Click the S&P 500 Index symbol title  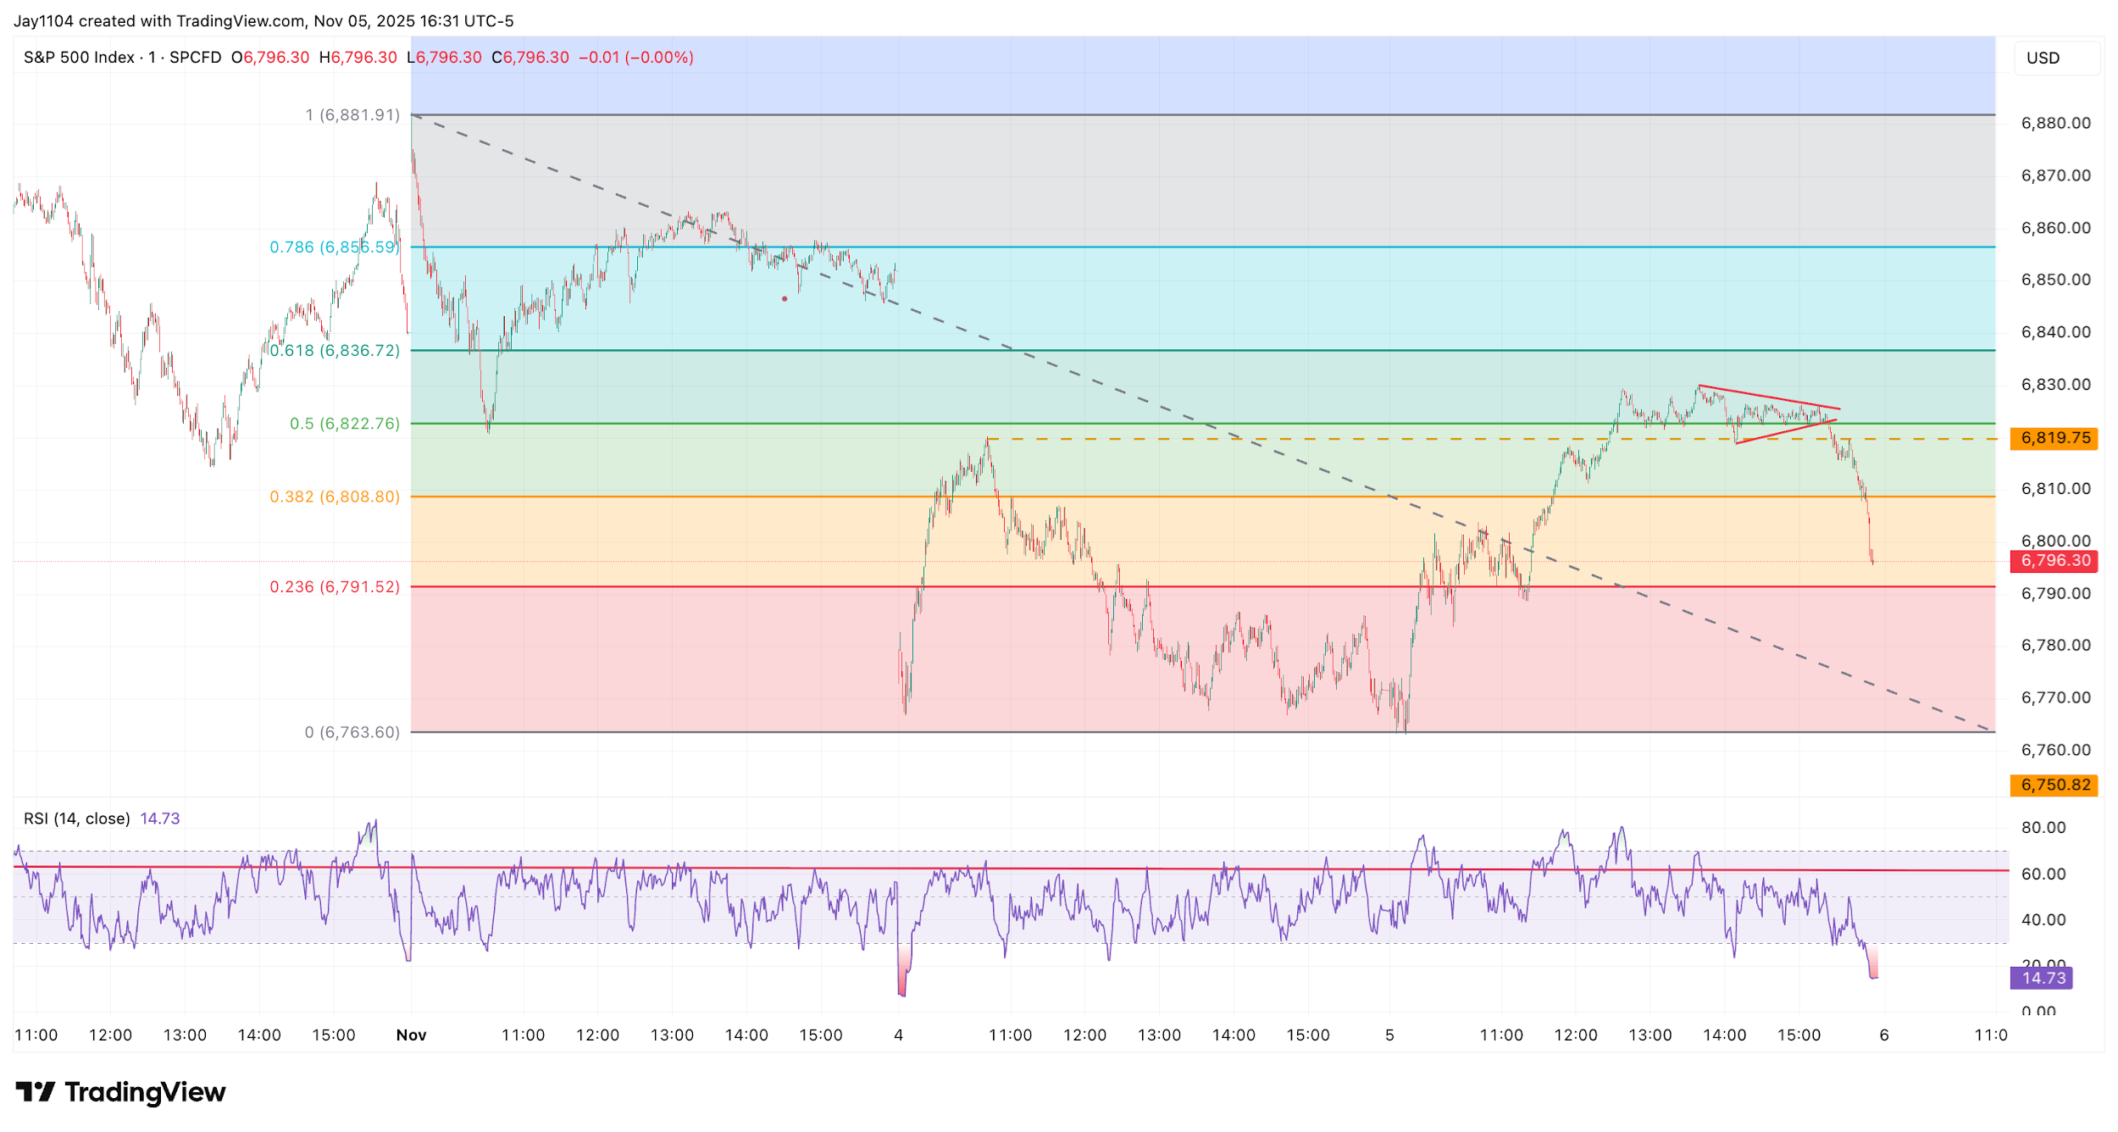[78, 58]
